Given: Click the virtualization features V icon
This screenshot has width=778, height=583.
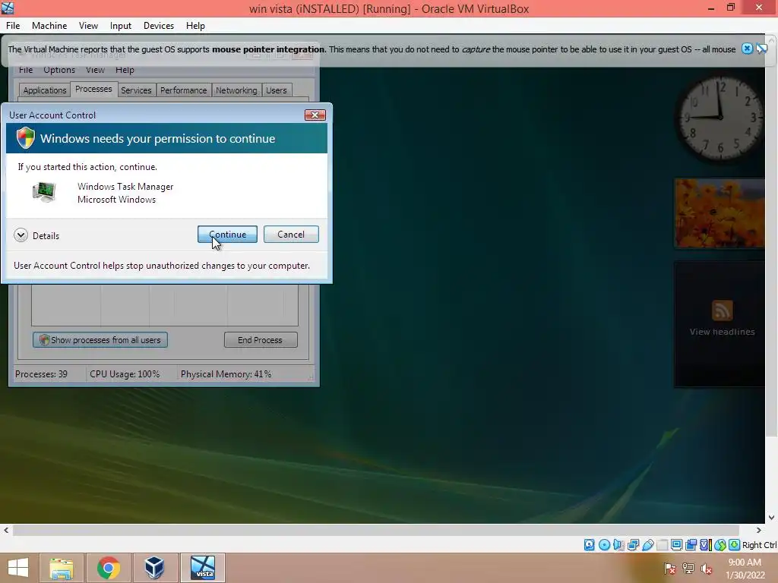Looking at the screenshot, I should (x=705, y=545).
